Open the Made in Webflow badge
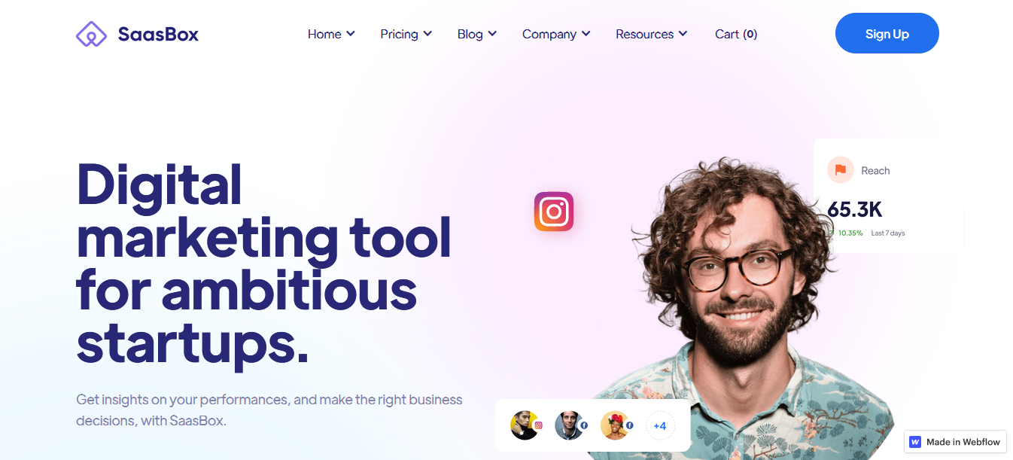This screenshot has width=1013, height=460. coord(955,442)
